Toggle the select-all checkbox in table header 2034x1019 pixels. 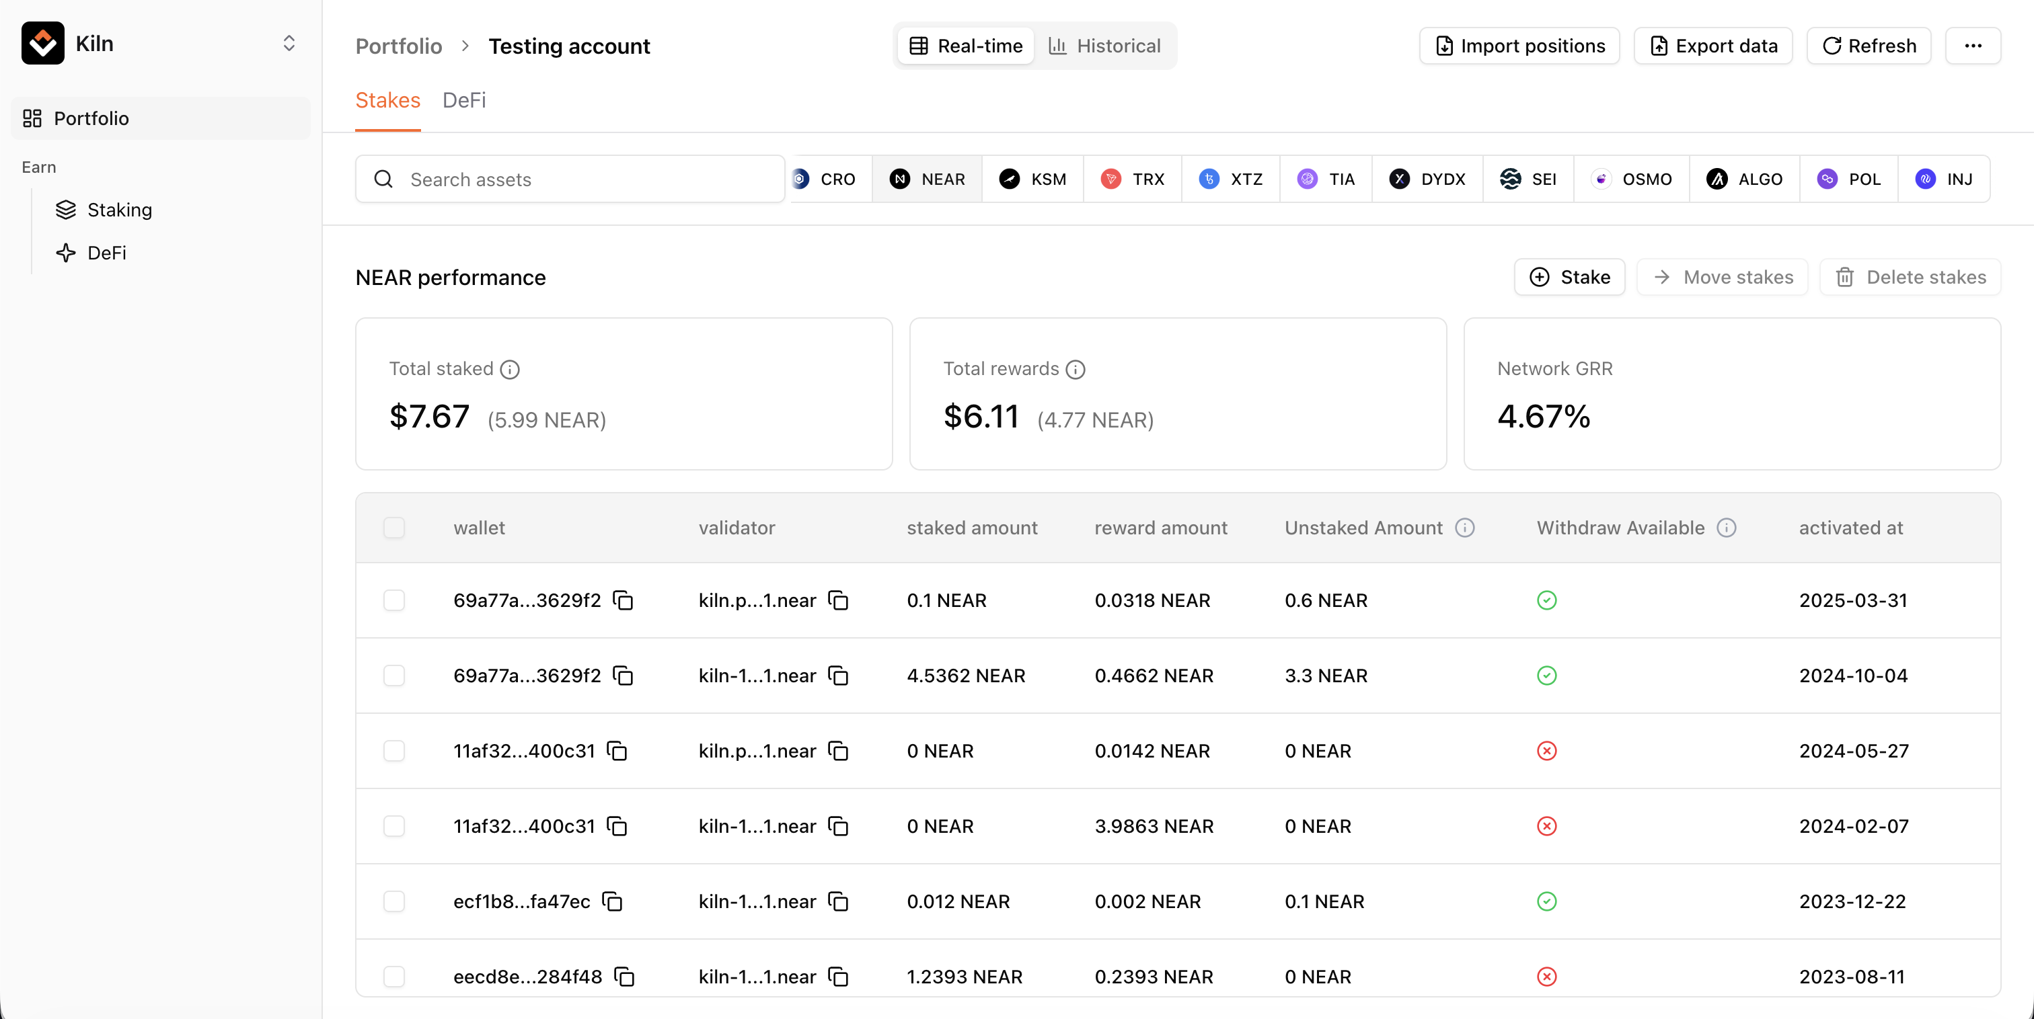[x=394, y=528]
